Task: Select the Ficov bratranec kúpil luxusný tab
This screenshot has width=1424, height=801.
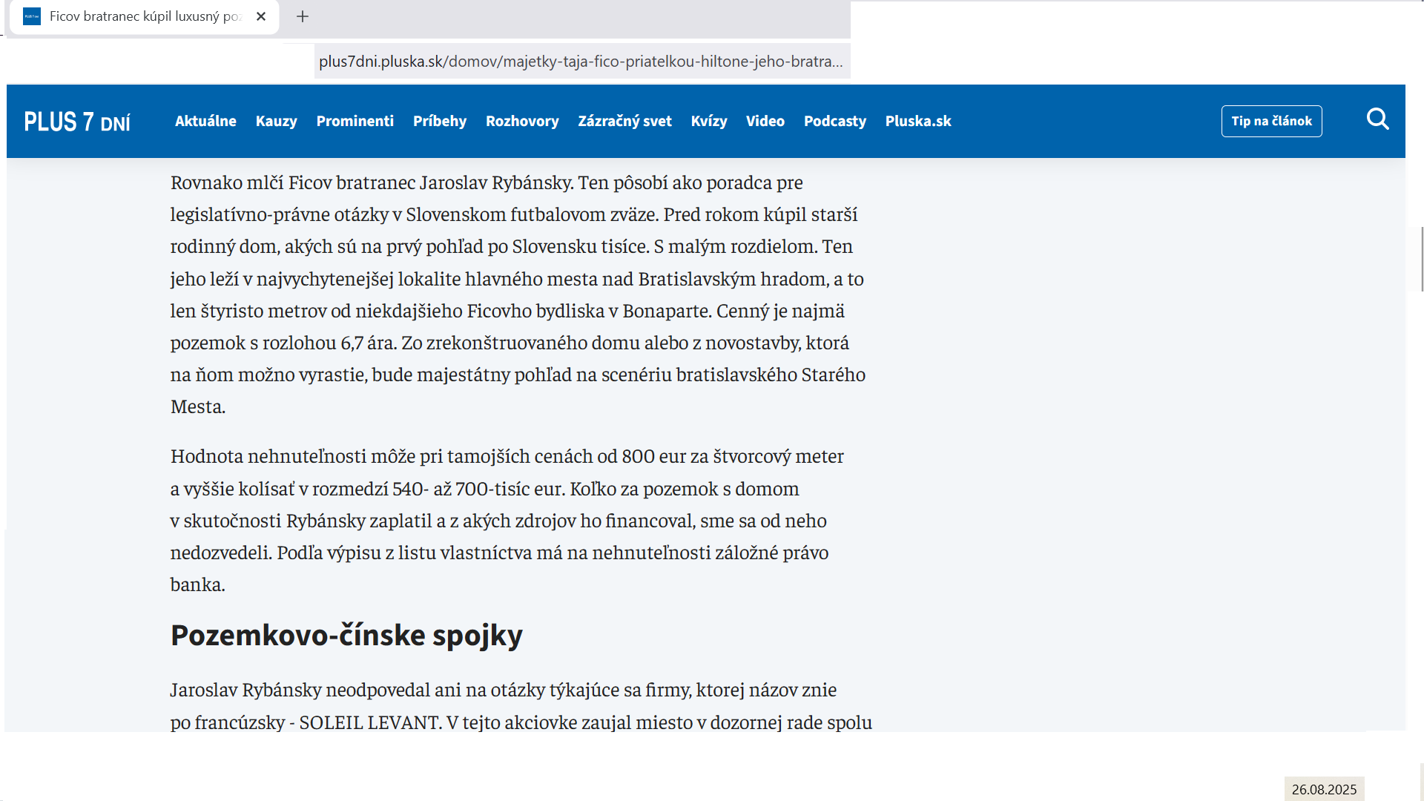Action: [x=145, y=16]
